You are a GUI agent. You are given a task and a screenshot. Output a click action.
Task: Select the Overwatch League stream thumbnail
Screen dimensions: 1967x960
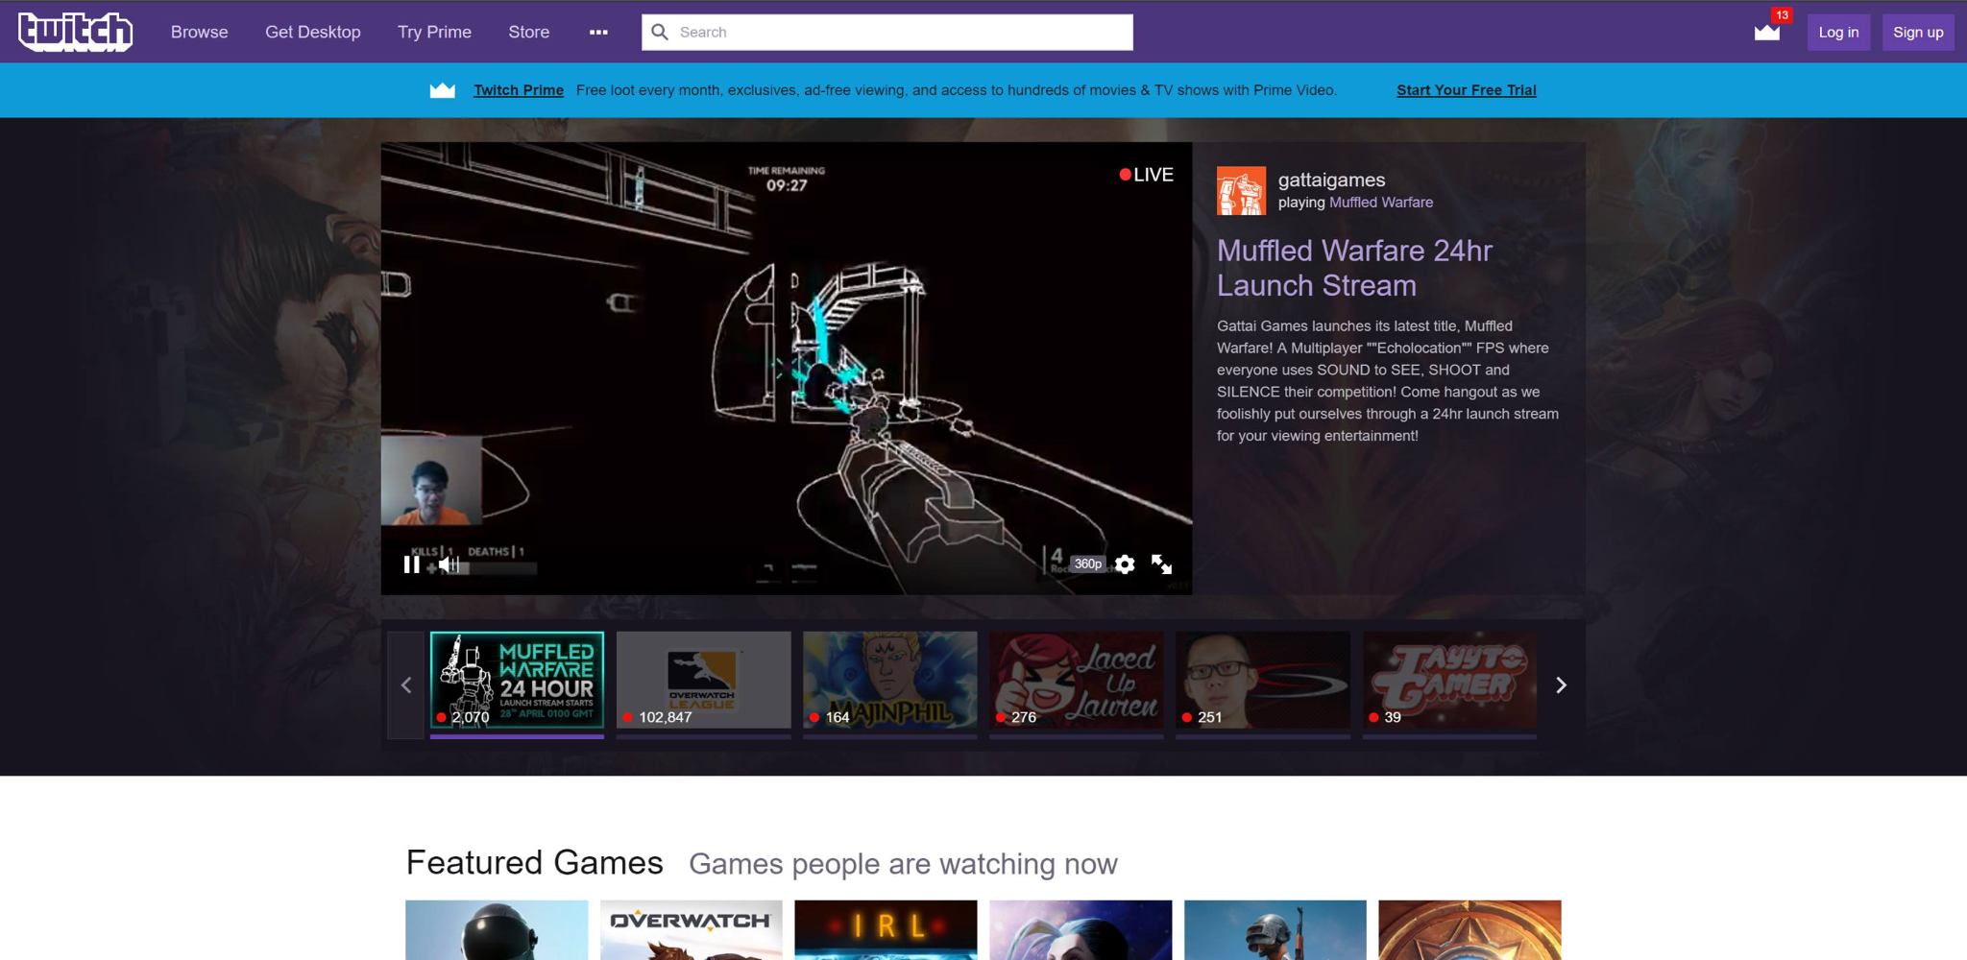tap(703, 680)
